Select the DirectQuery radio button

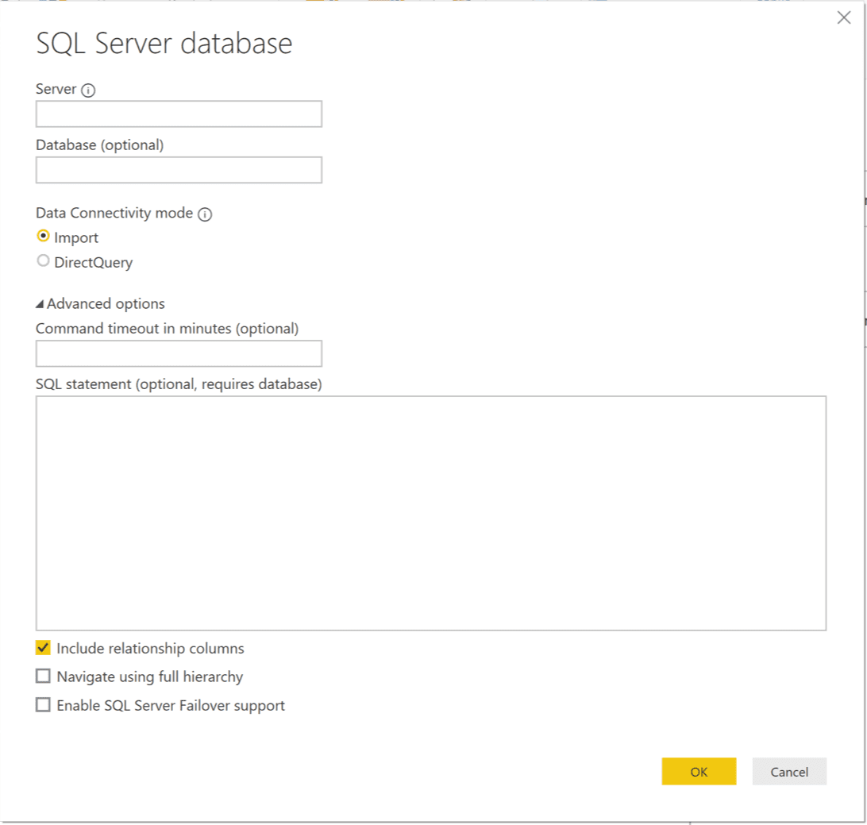point(43,260)
